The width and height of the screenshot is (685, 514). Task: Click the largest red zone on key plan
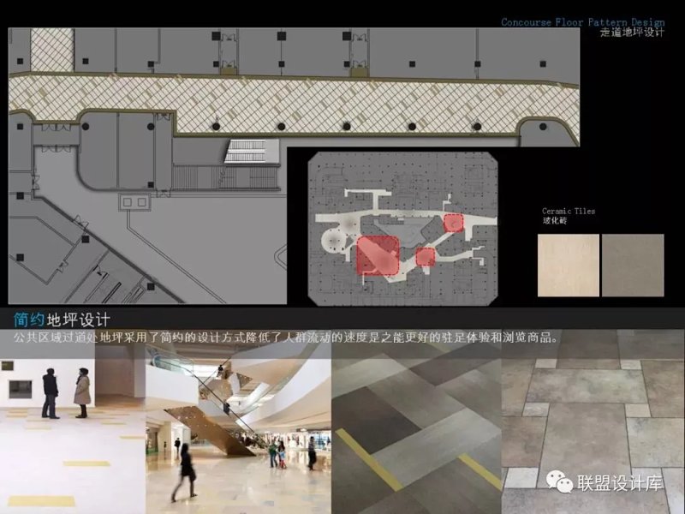378,255
